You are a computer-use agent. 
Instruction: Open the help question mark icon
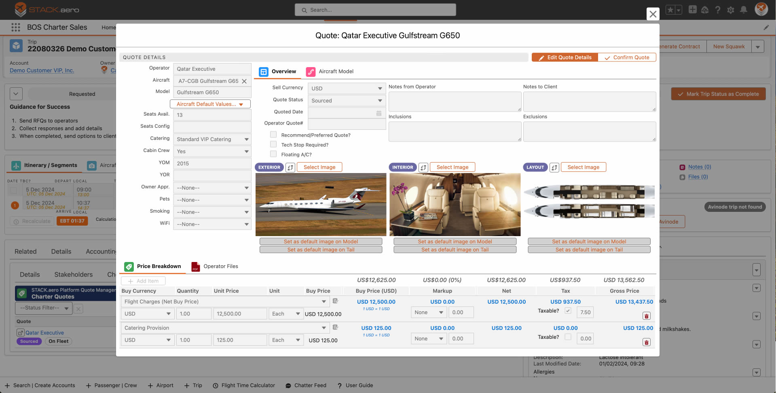tap(718, 10)
